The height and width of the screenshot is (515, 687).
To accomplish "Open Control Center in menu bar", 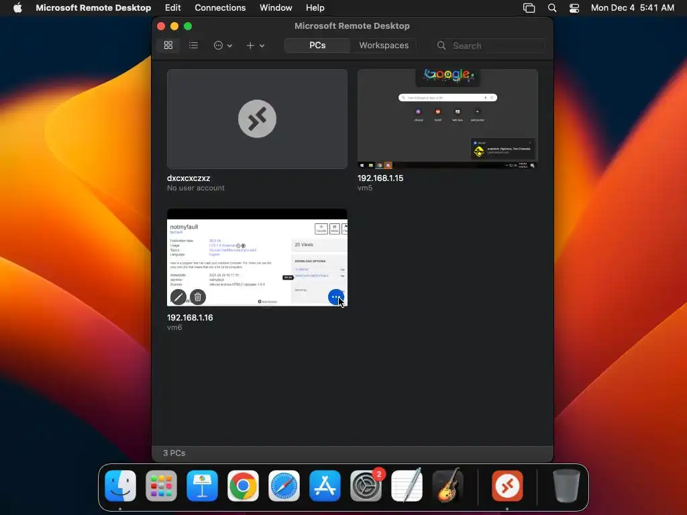I will pos(574,8).
